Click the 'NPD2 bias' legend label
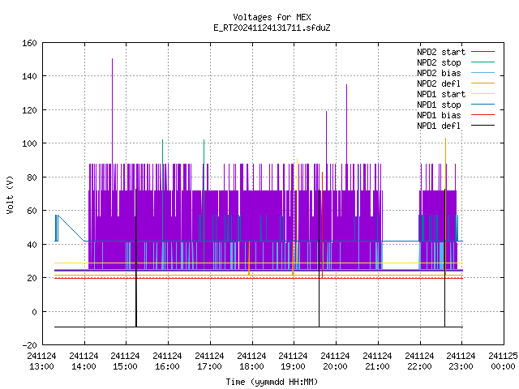This screenshot has width=519, height=389. pyautogui.click(x=439, y=73)
